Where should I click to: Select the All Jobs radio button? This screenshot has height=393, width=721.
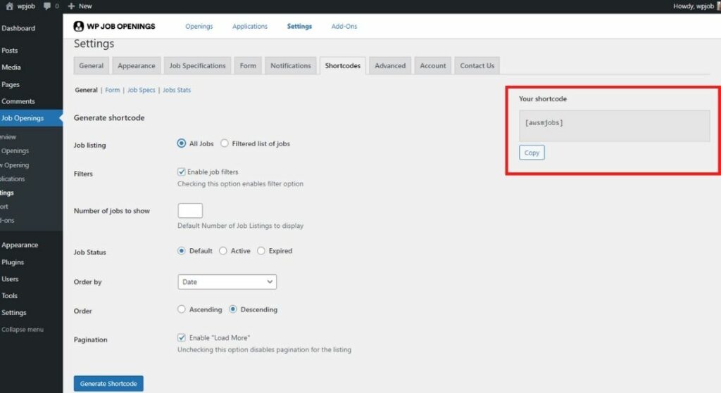pos(181,143)
